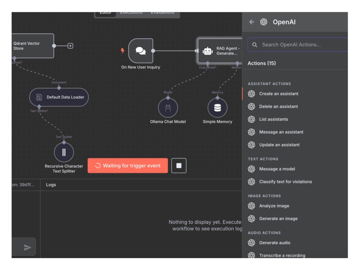Click the icon beside Generate an image
360x270 pixels.
251,219
